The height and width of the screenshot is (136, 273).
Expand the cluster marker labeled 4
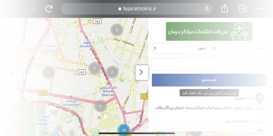(x=100, y=106)
